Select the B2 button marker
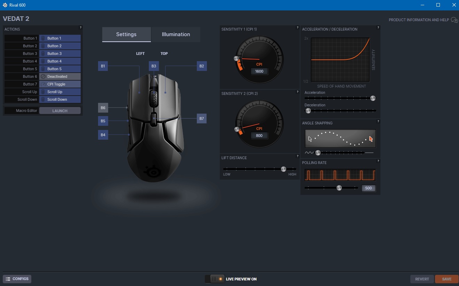The image size is (459, 286). click(202, 66)
